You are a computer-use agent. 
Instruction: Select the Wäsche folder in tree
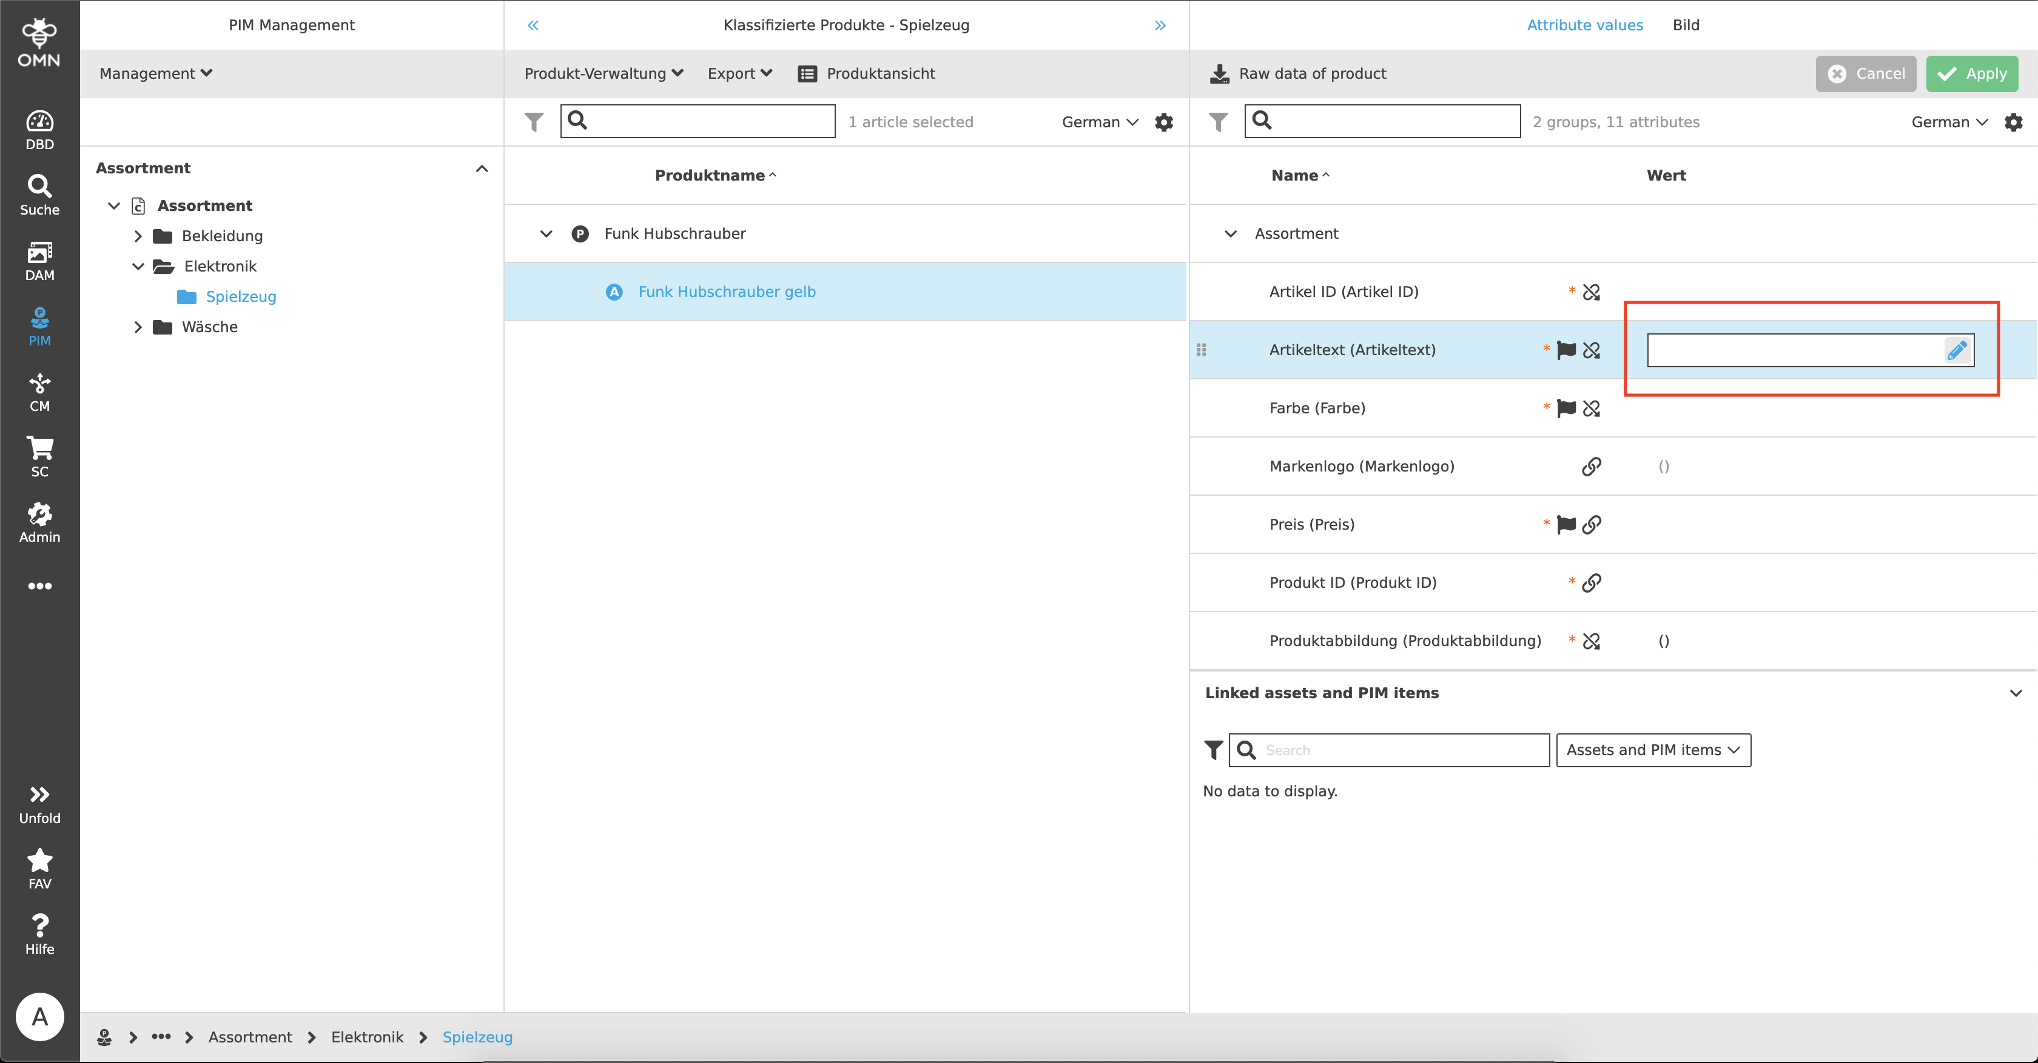[209, 327]
